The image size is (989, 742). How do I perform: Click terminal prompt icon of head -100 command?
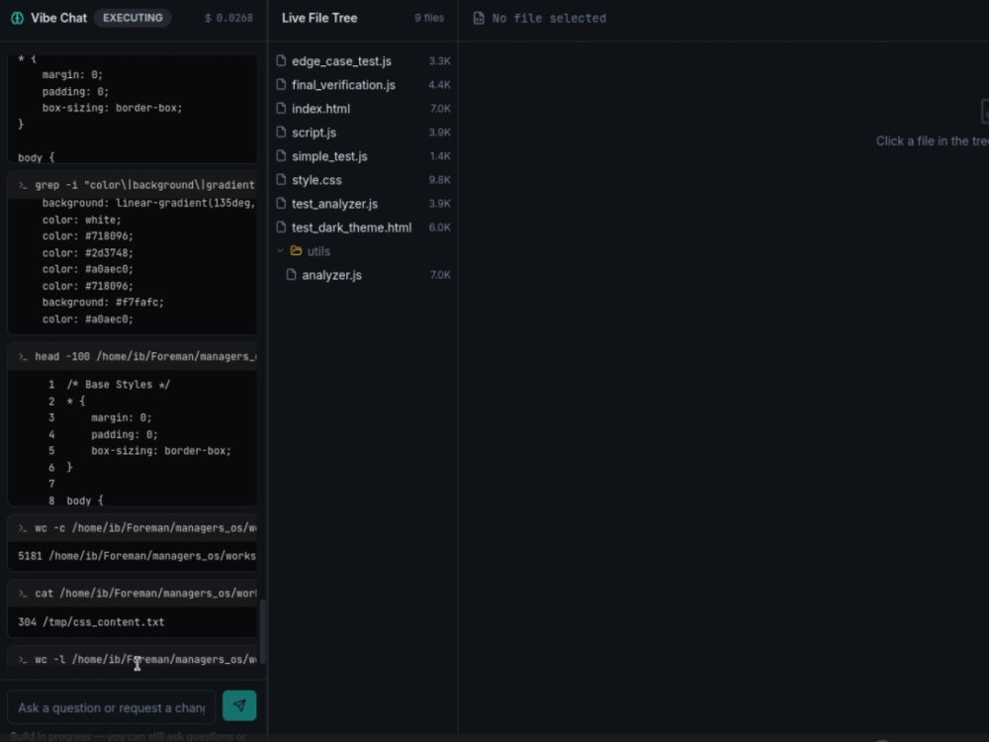click(24, 356)
